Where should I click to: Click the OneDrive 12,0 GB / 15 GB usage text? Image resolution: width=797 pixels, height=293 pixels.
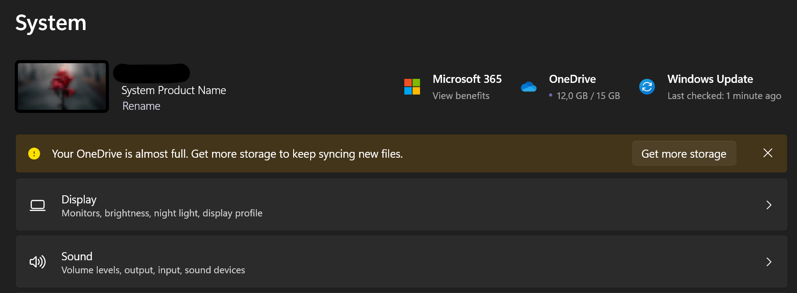pos(588,96)
